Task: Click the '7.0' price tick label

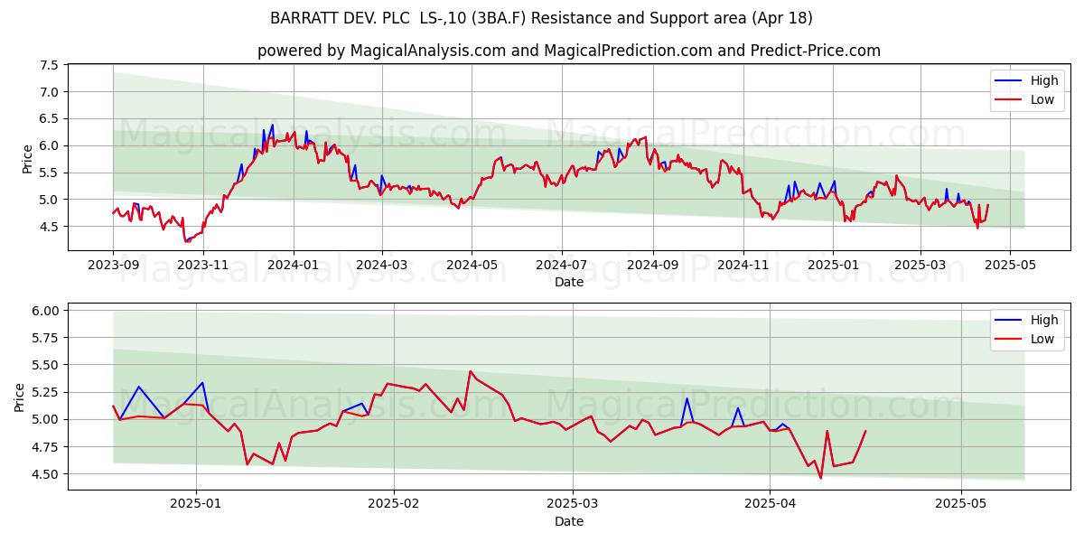Action: [x=49, y=92]
